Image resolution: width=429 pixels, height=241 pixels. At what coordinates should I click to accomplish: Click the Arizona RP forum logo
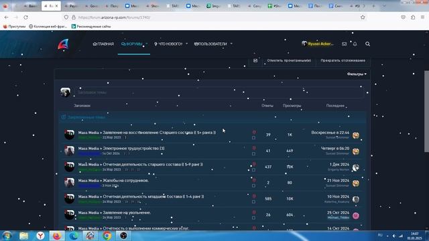pos(63,44)
